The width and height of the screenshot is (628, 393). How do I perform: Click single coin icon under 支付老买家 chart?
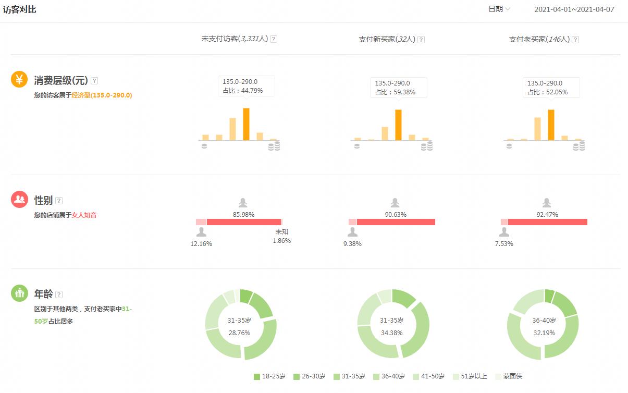pyautogui.click(x=509, y=146)
